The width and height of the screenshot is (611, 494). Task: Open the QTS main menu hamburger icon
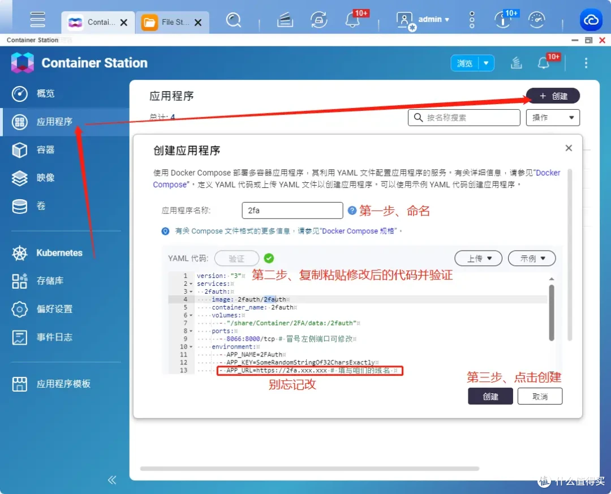click(37, 19)
